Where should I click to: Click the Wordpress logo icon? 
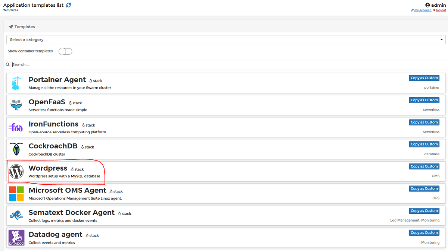point(16,172)
